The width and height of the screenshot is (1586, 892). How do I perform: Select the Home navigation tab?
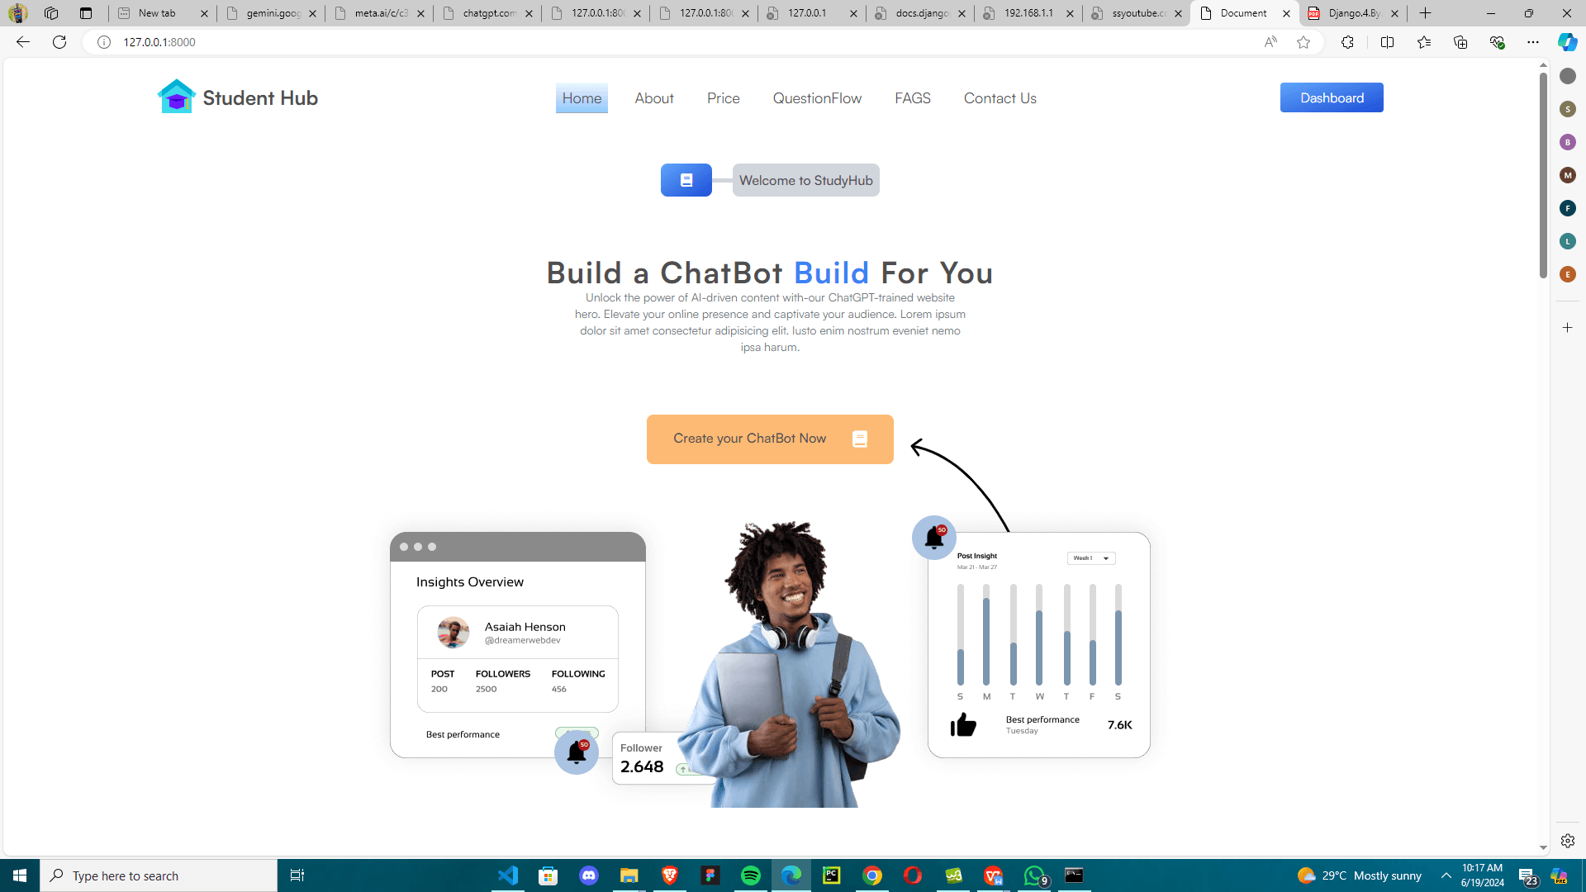[581, 97]
